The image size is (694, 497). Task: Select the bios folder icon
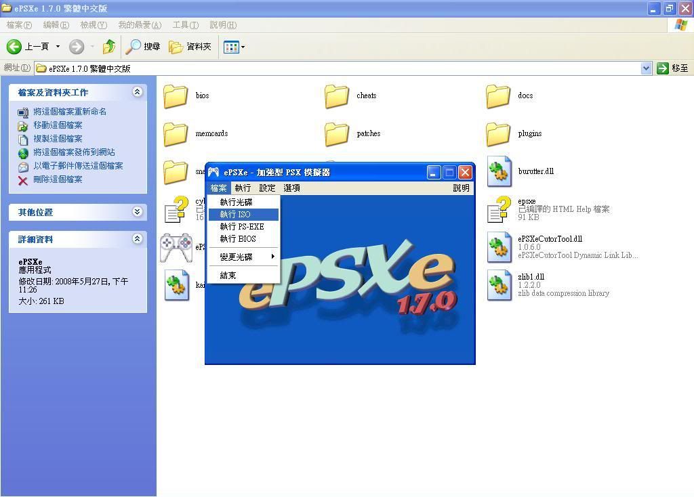176,96
